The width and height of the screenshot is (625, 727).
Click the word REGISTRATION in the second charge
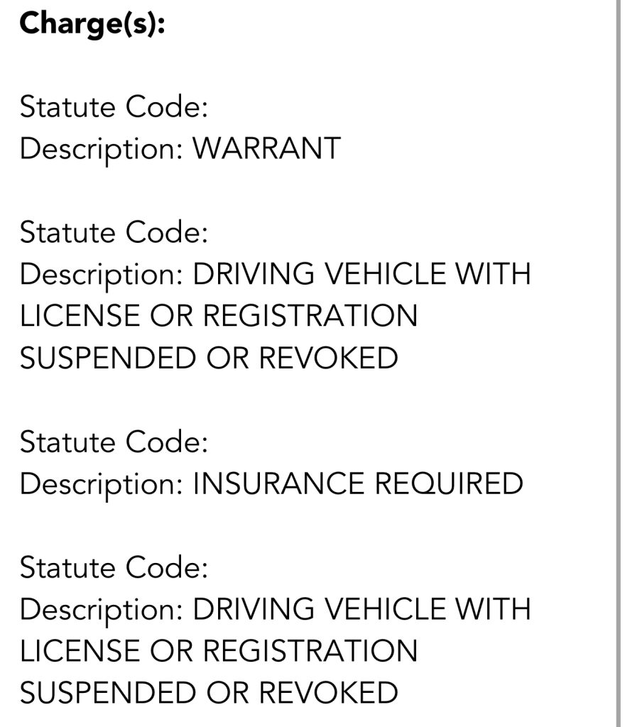[x=310, y=317]
